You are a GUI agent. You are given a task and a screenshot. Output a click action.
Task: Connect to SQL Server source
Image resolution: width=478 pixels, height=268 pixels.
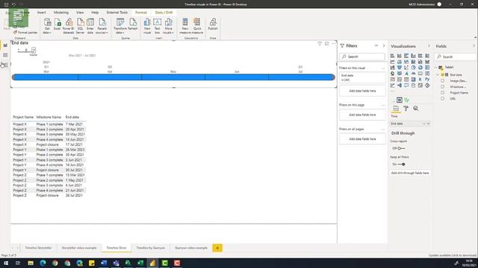tap(80, 26)
